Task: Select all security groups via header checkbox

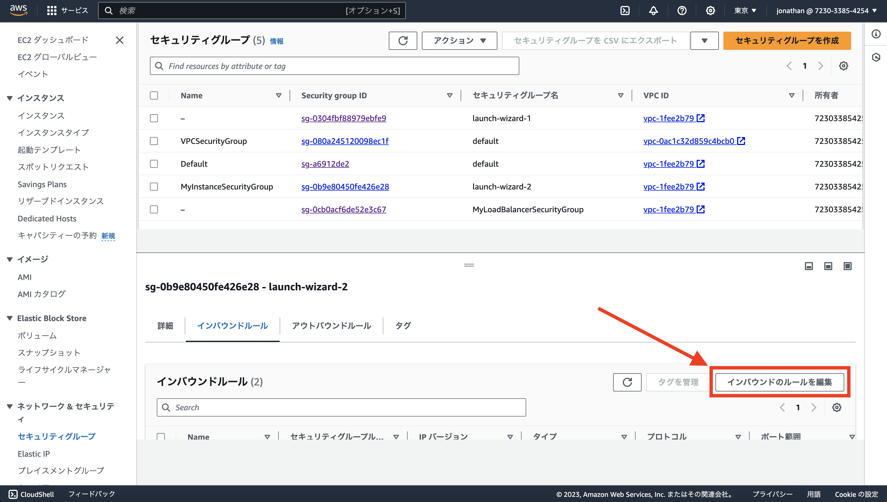Action: 154,95
